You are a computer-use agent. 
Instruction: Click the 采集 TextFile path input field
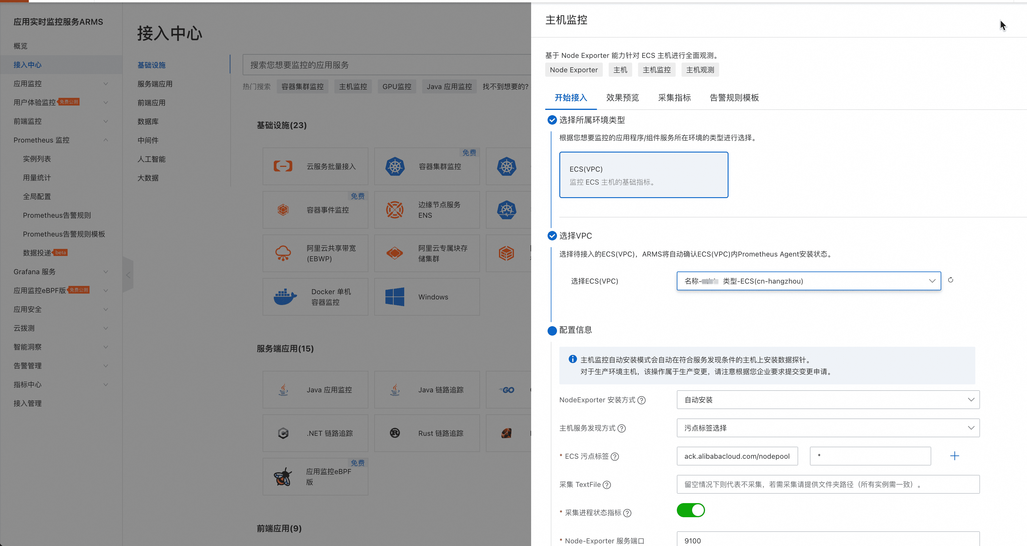(x=828, y=484)
